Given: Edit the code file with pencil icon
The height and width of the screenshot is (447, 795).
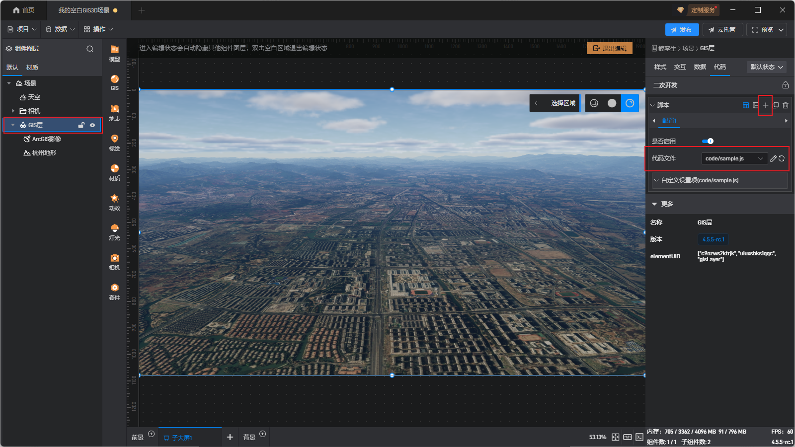Looking at the screenshot, I should coord(773,158).
